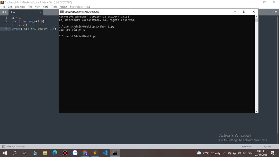Image resolution: width=279 pixels, height=157 pixels.
Task: Click line 2 for loop code
Action: tap(29, 21)
